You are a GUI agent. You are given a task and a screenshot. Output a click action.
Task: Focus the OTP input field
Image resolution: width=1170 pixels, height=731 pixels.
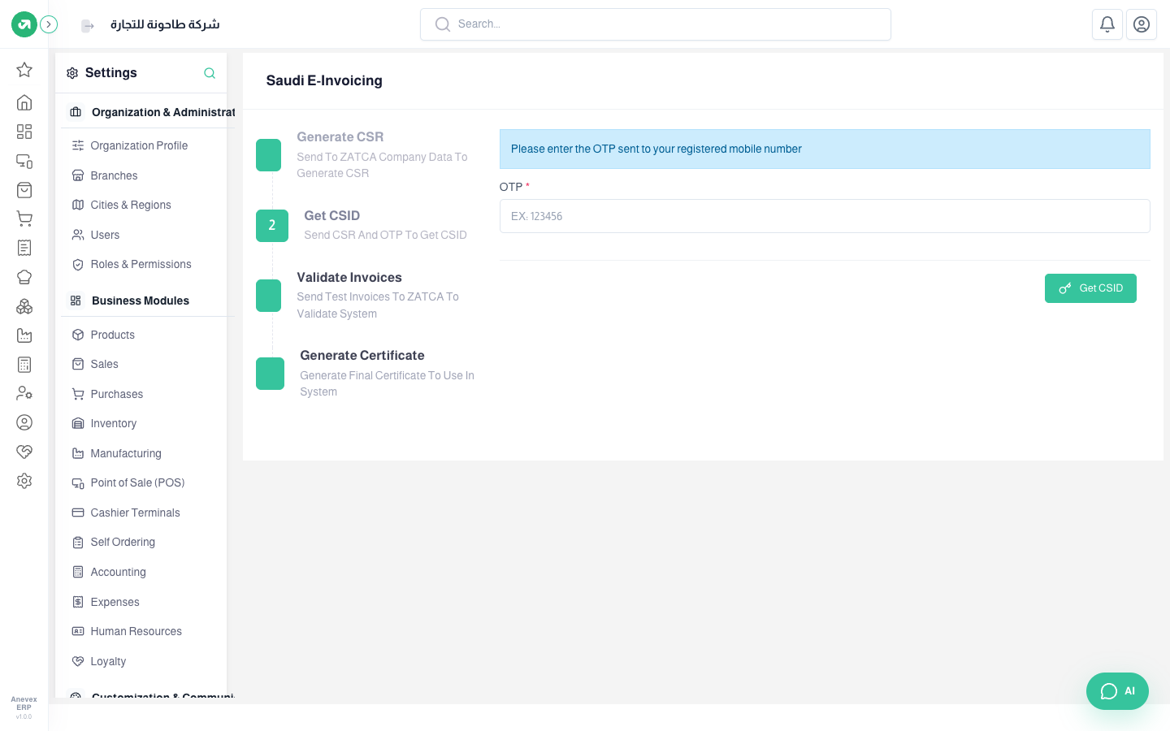tap(825, 216)
